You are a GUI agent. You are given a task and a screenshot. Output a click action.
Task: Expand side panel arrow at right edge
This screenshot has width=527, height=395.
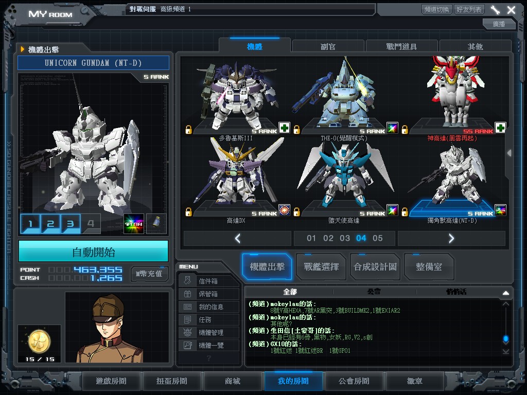(x=510, y=153)
